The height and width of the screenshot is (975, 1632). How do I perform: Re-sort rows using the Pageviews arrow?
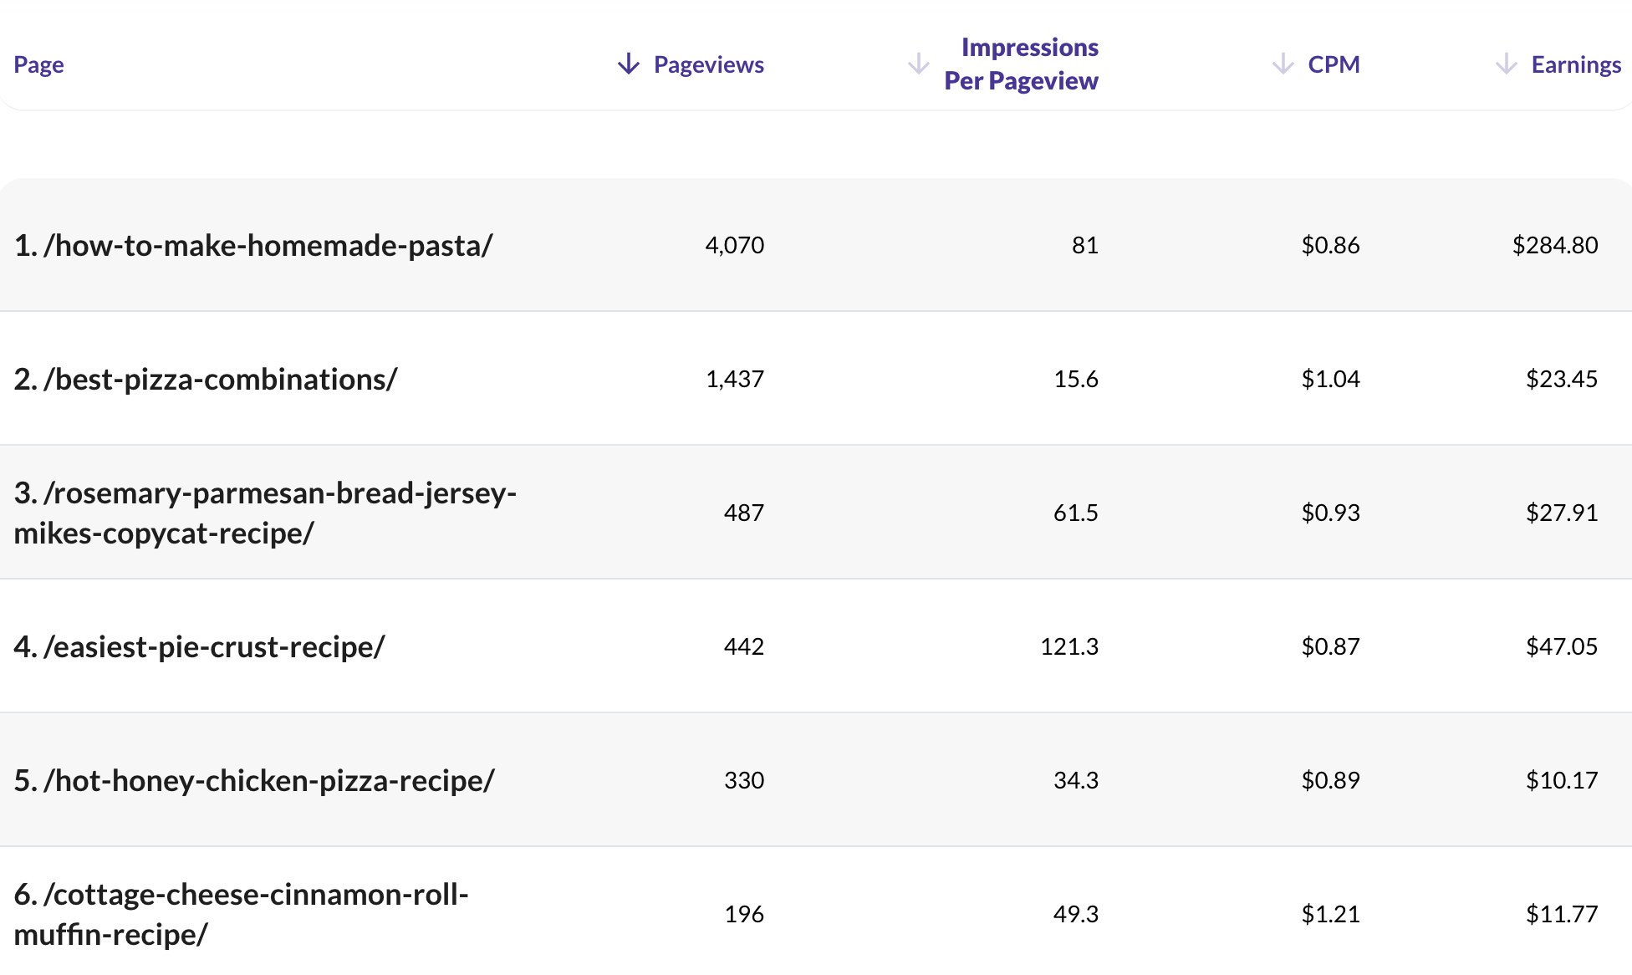click(627, 64)
